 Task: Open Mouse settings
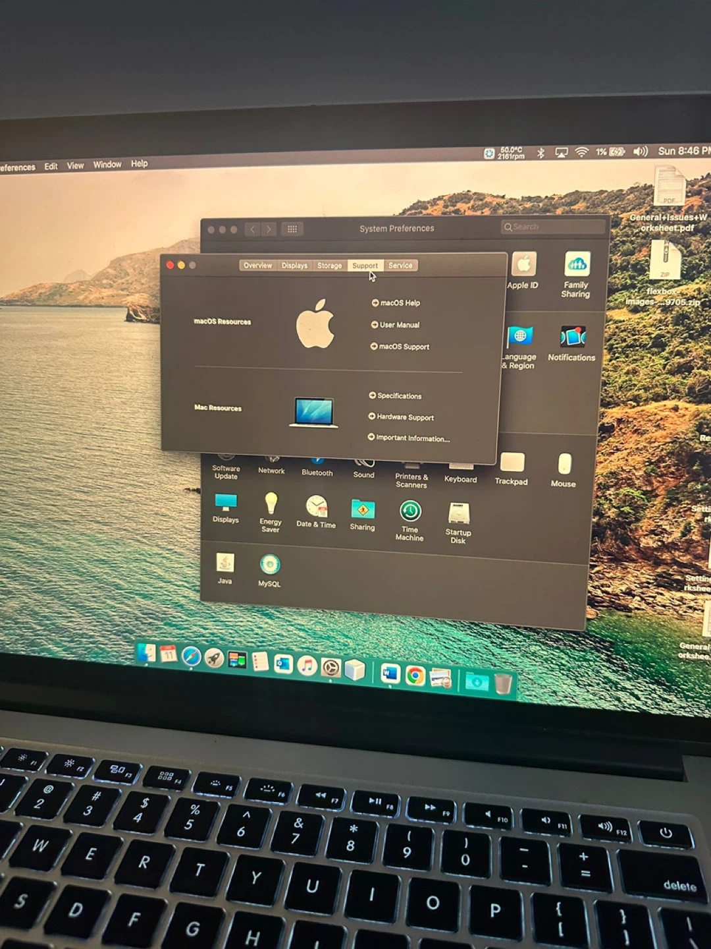(564, 465)
